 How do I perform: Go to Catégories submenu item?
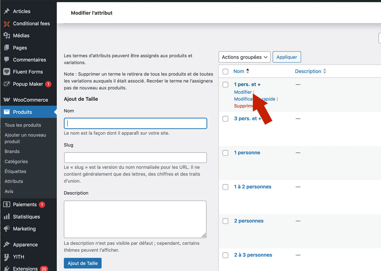(16, 161)
